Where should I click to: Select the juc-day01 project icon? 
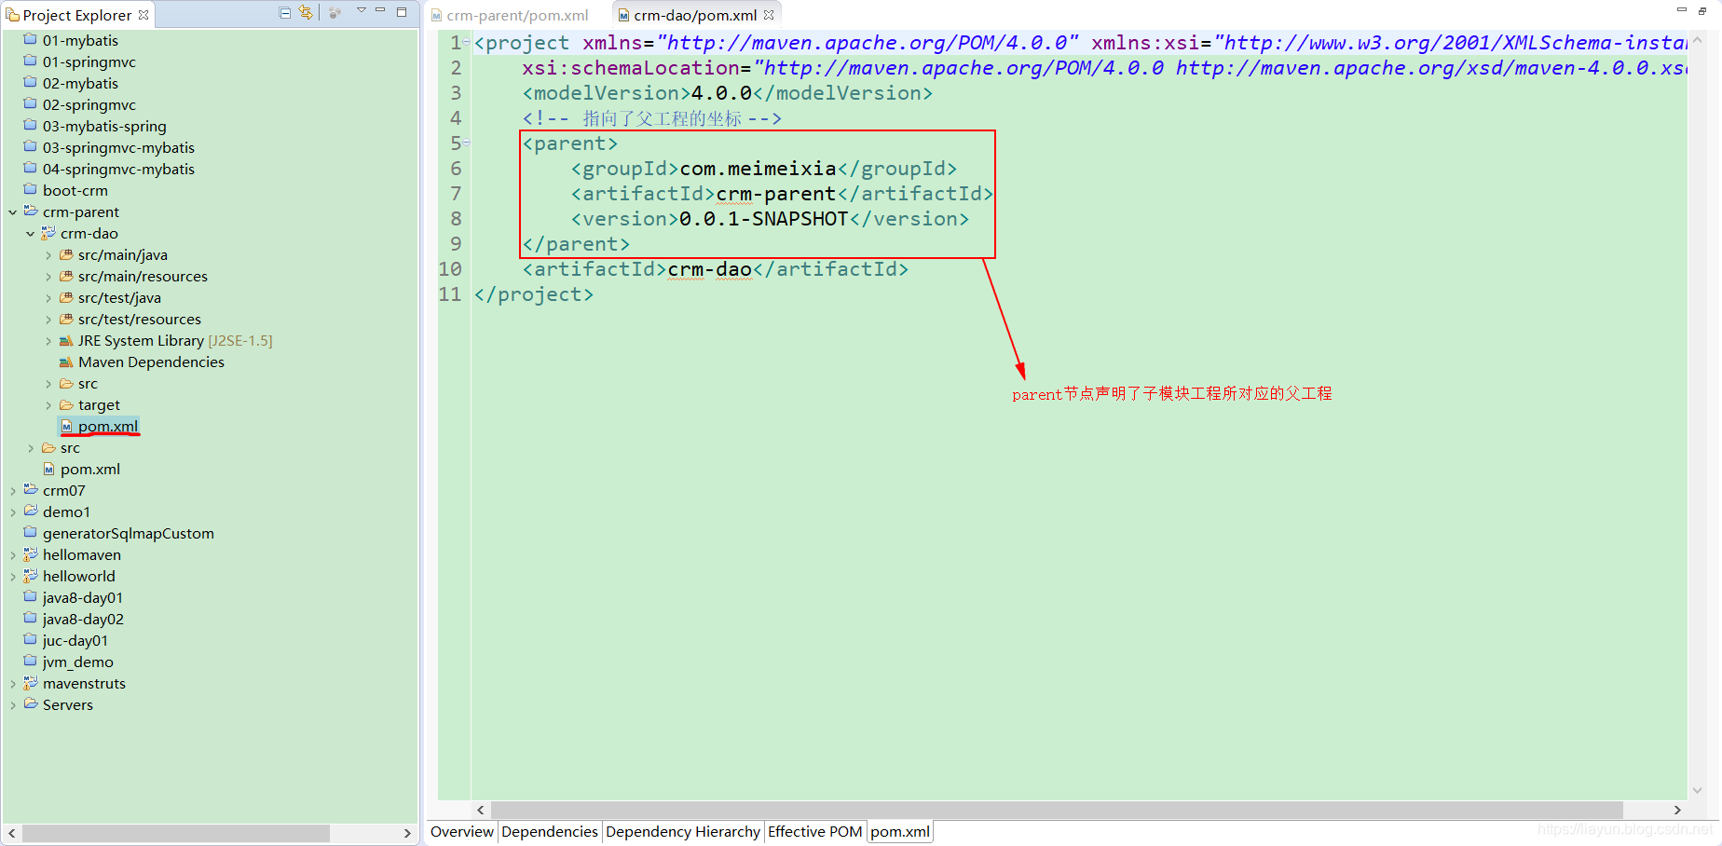[x=30, y=640]
